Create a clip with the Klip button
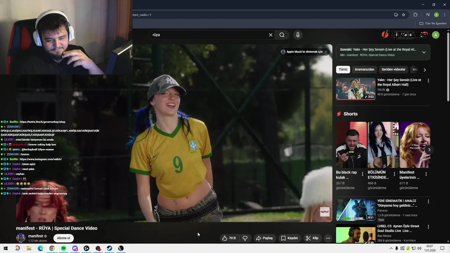450x253 pixels. coord(312,238)
